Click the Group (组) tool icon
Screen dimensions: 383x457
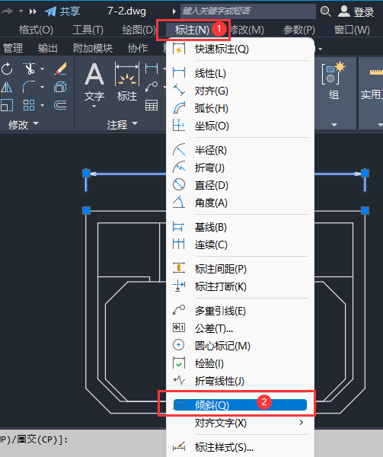[334, 80]
